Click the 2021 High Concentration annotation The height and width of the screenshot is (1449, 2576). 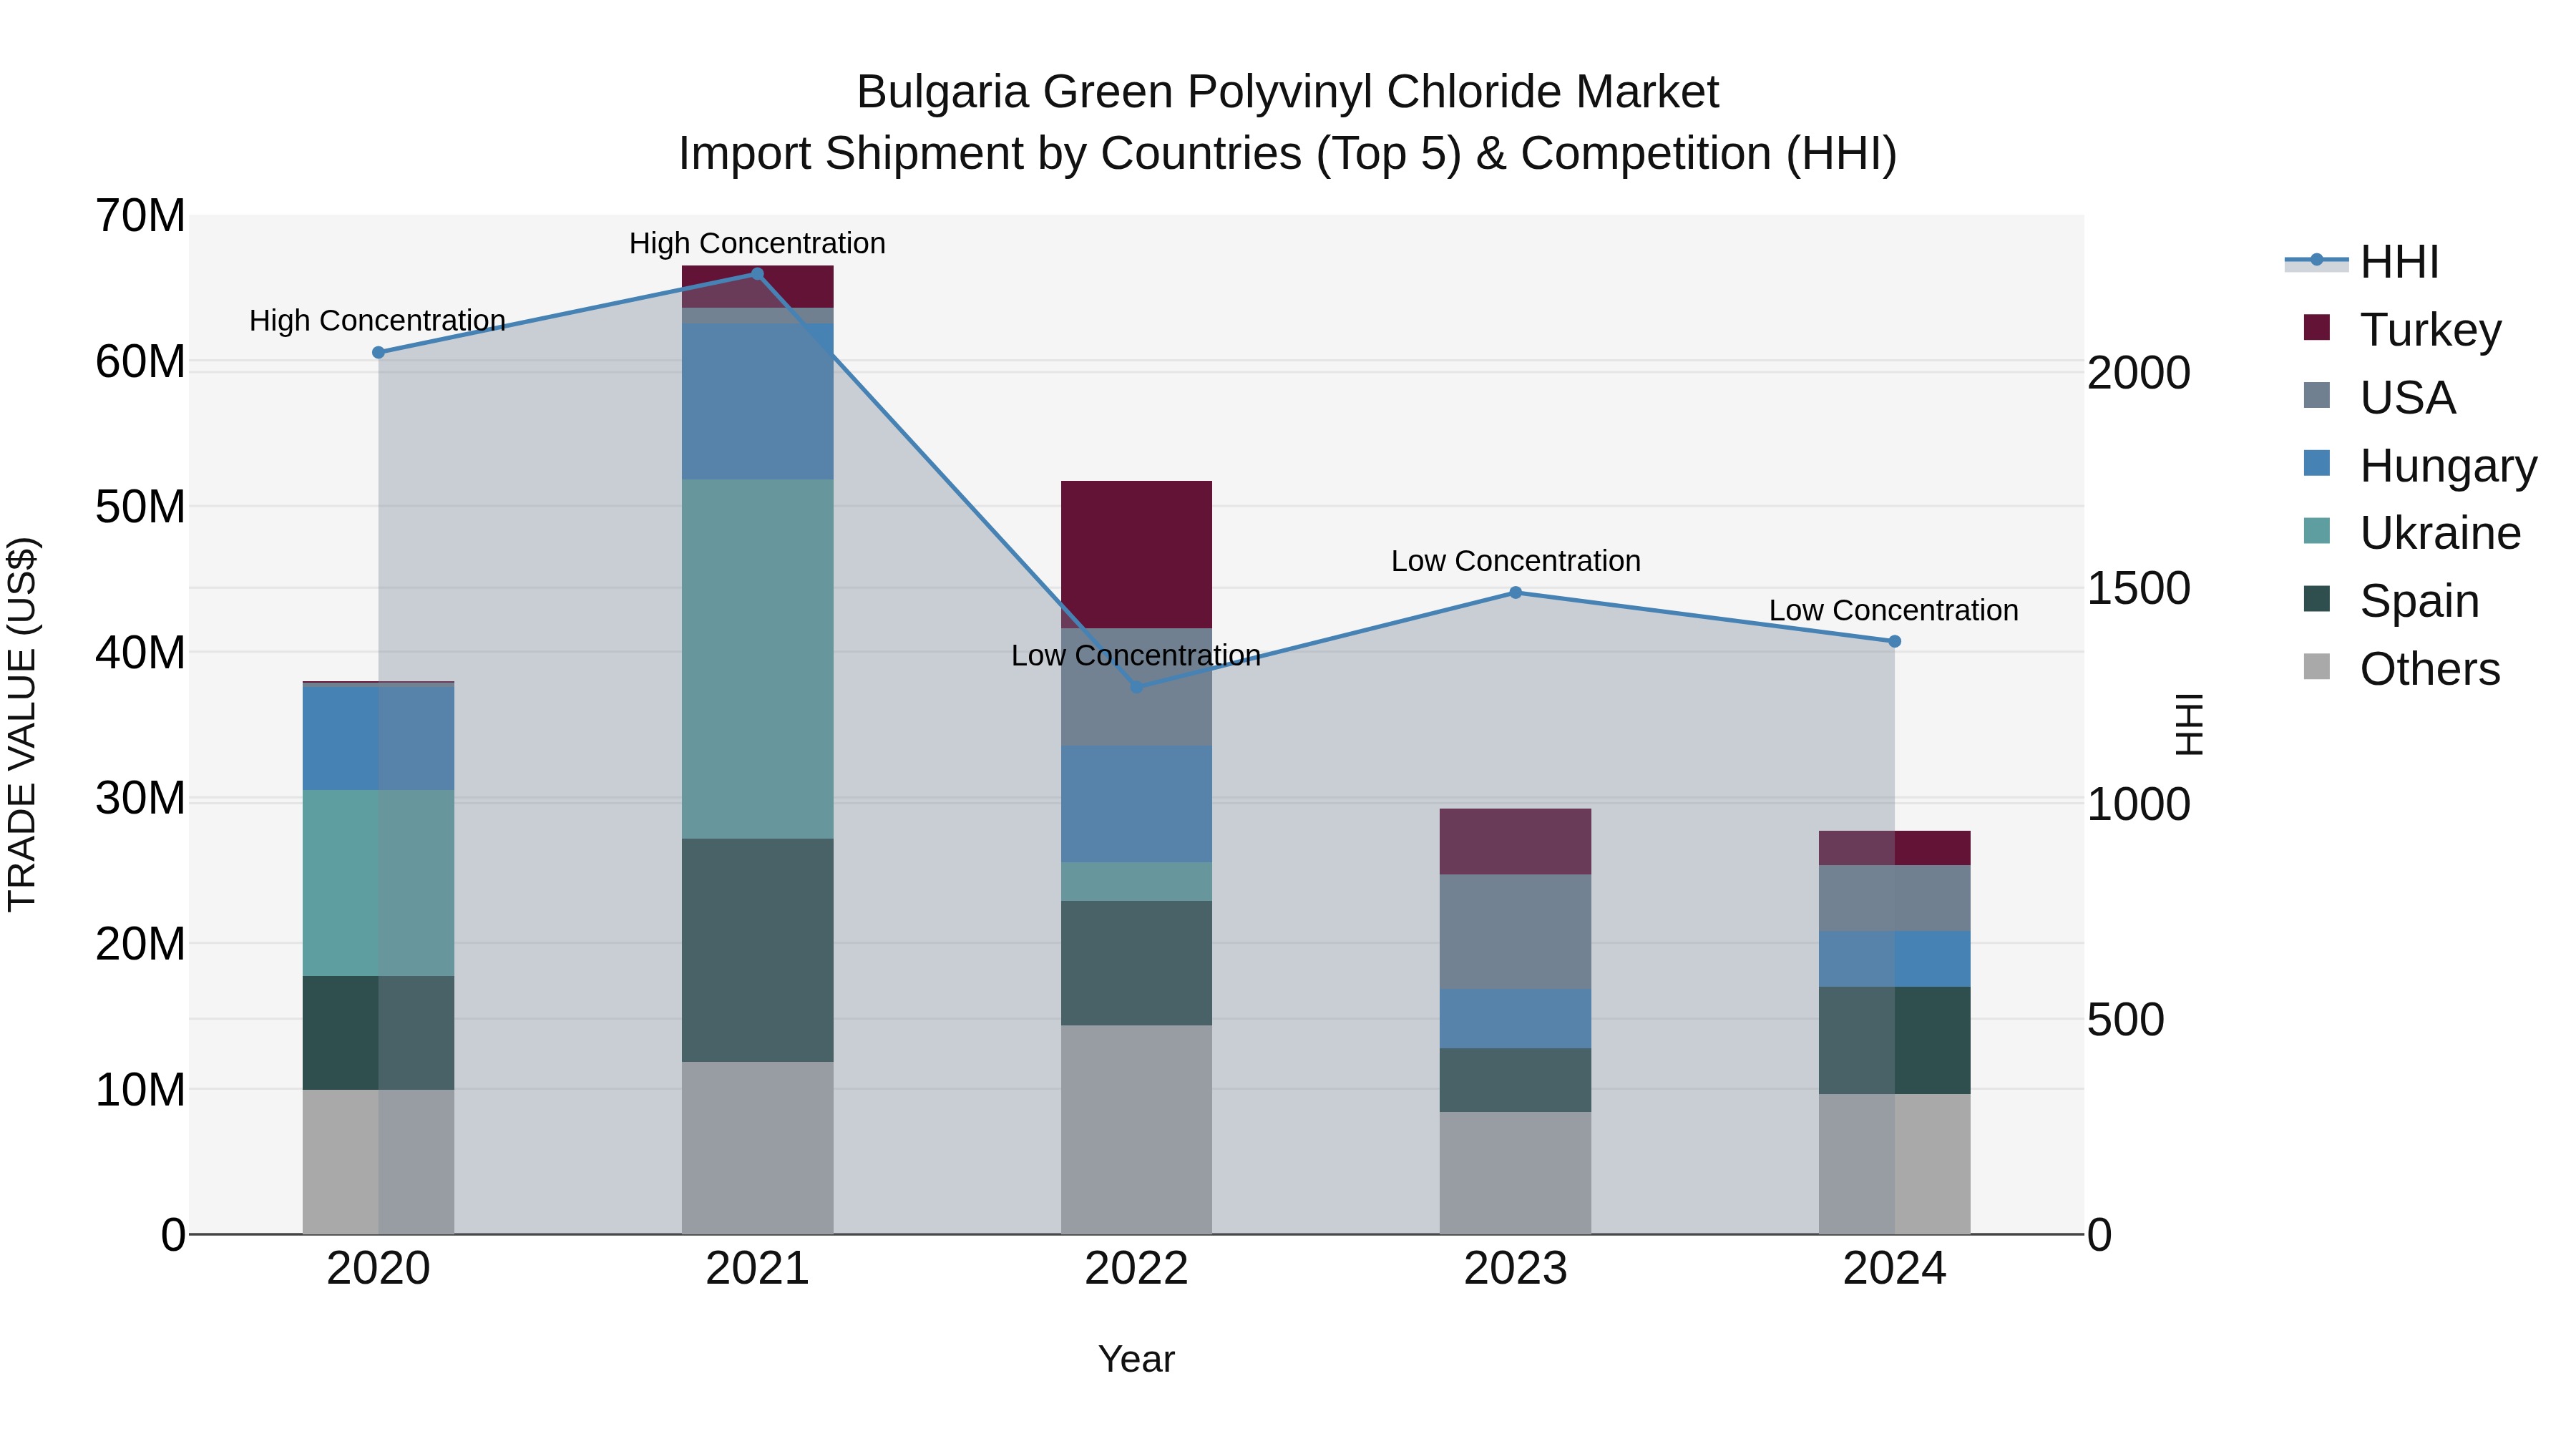pyautogui.click(x=757, y=243)
